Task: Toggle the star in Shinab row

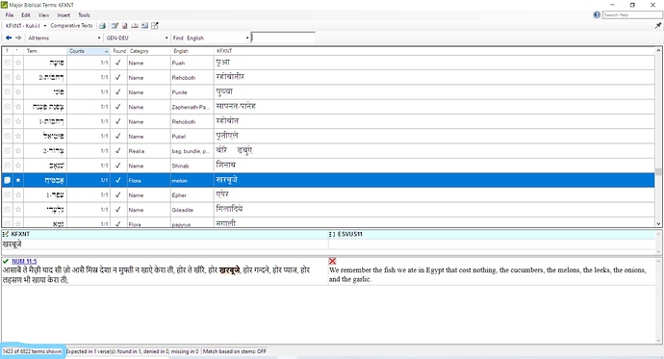Action: (17, 166)
